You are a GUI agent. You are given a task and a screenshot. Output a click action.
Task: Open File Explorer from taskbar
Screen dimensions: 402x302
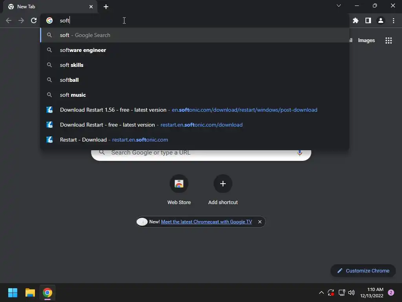30,293
